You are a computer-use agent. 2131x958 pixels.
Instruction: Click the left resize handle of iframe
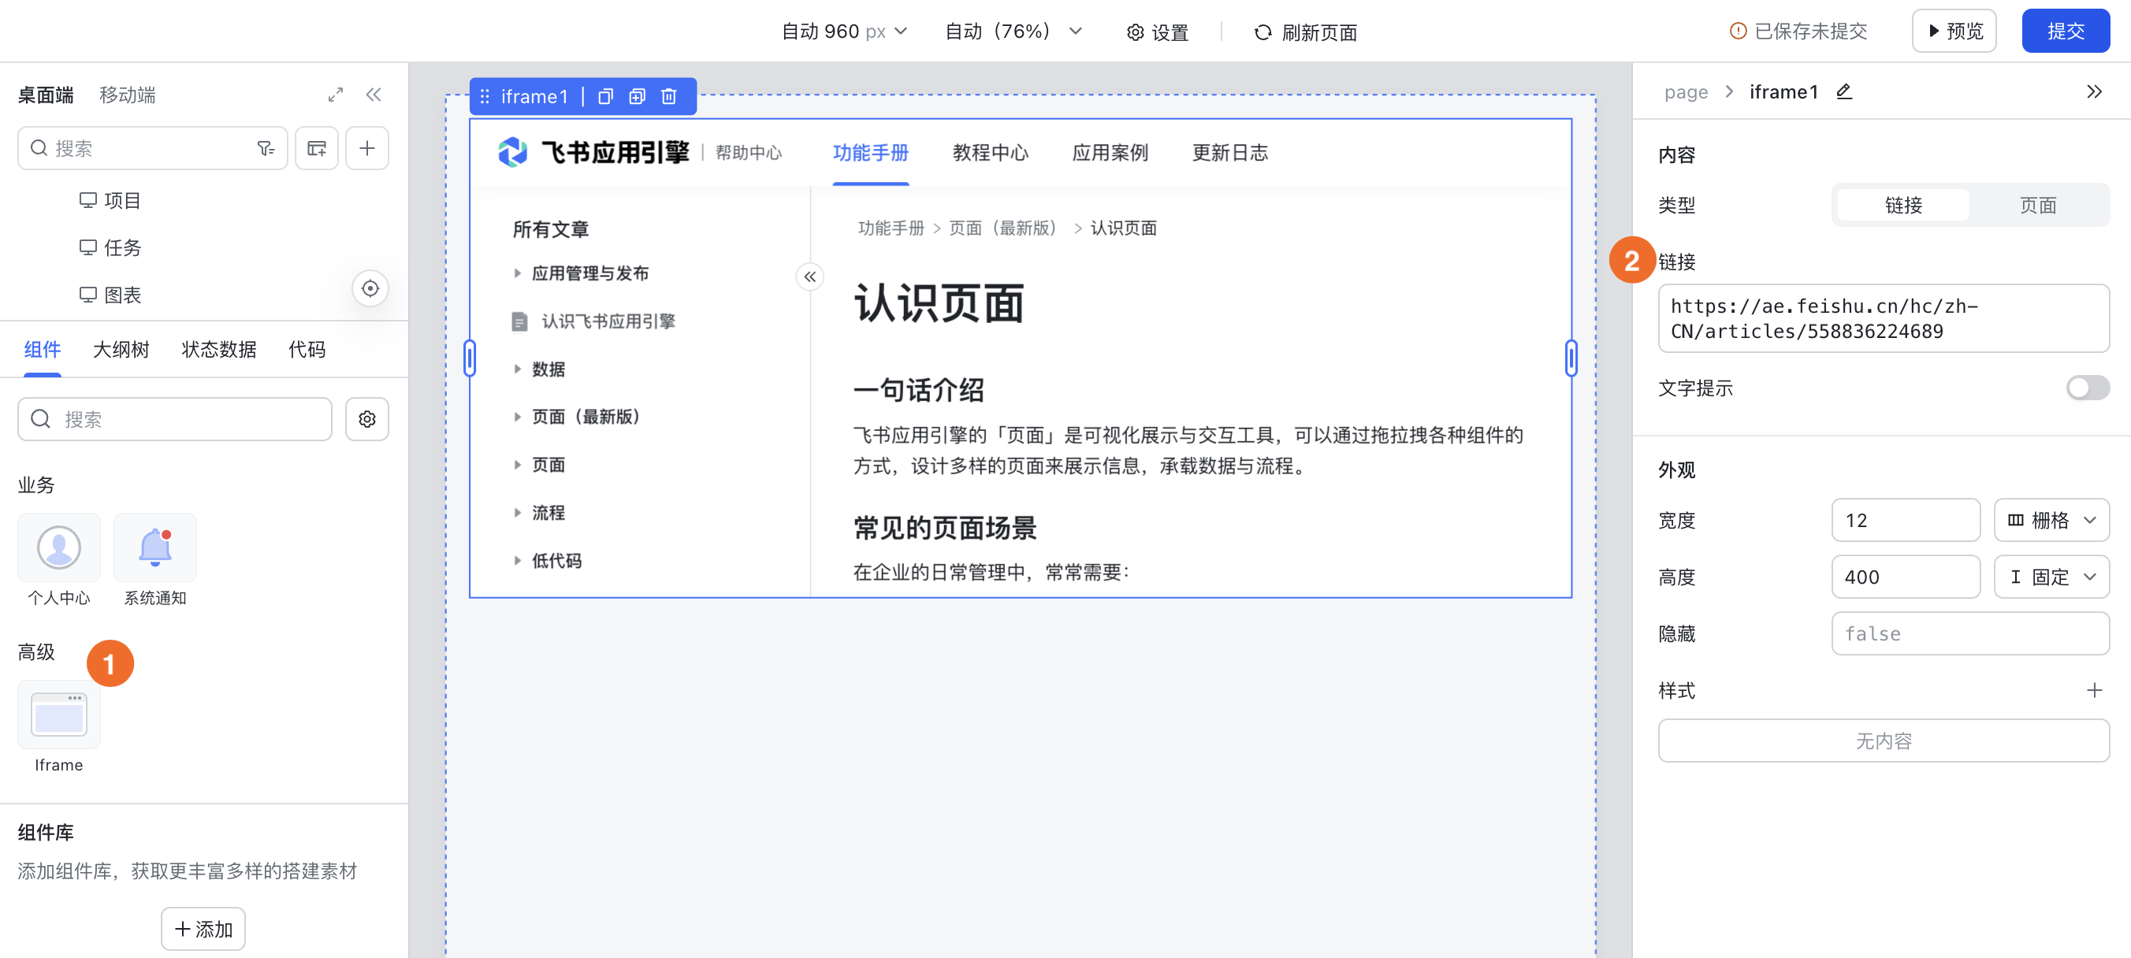[470, 358]
